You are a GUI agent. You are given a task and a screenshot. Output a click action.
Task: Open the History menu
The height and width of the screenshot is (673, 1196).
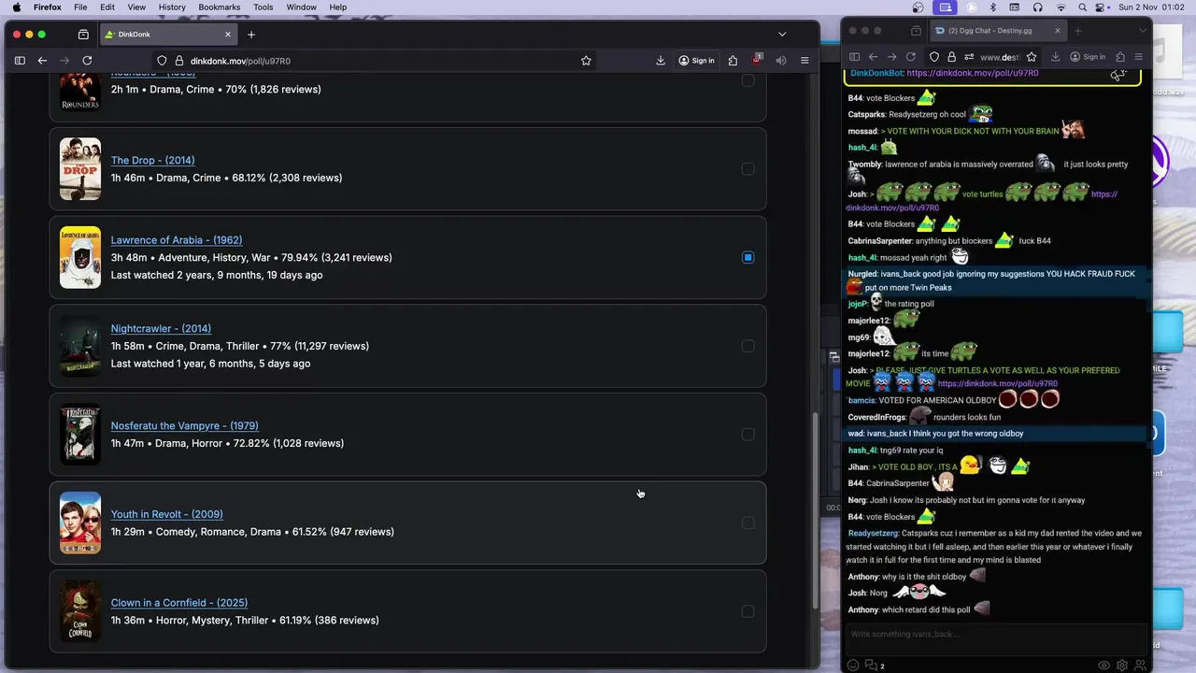click(172, 7)
